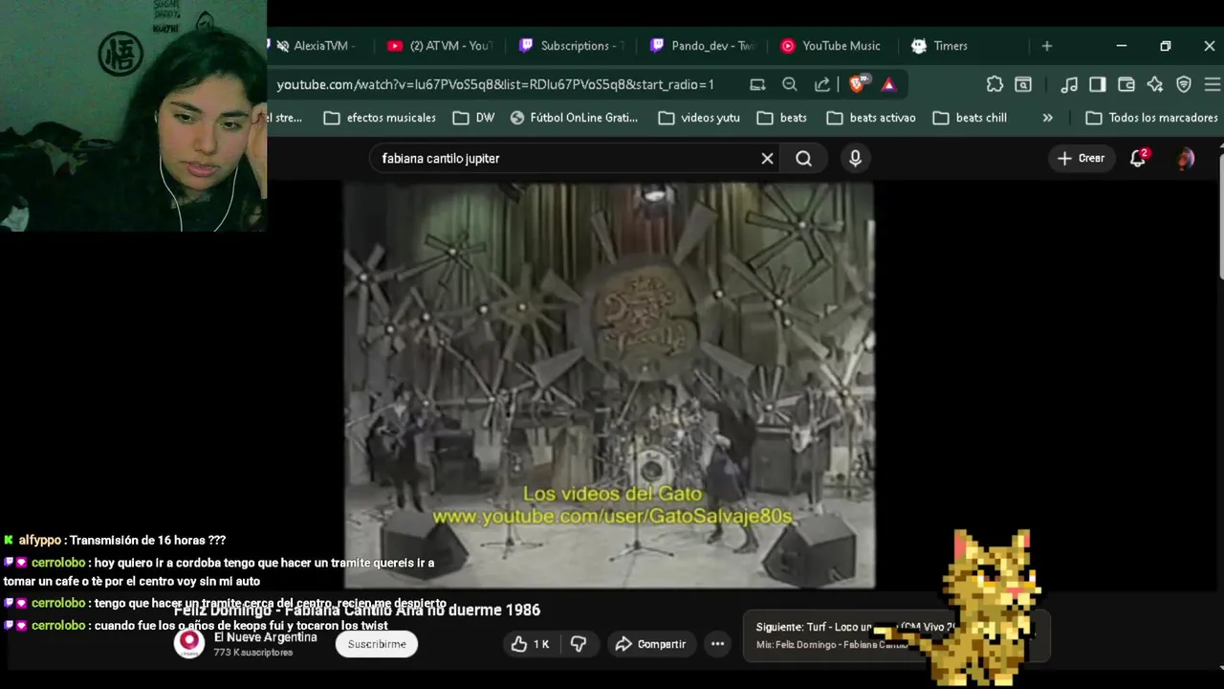Screen dimensions: 1224x689
Task: Expand hidden bookmarks with the double chevron
Action: (1047, 118)
